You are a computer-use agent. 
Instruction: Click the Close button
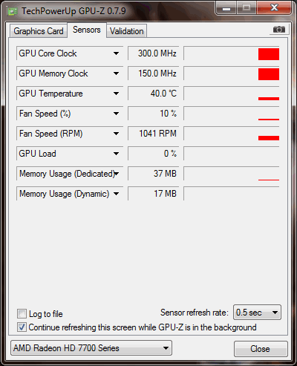[261, 349]
